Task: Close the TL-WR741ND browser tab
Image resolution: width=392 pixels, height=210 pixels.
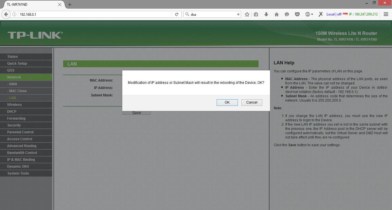Action: coord(60,5)
